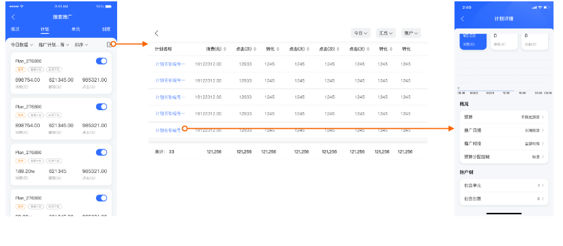The height and width of the screenshot is (246, 563).
Task: Open the 预算 row showing 不限定预算
Action: (503, 118)
